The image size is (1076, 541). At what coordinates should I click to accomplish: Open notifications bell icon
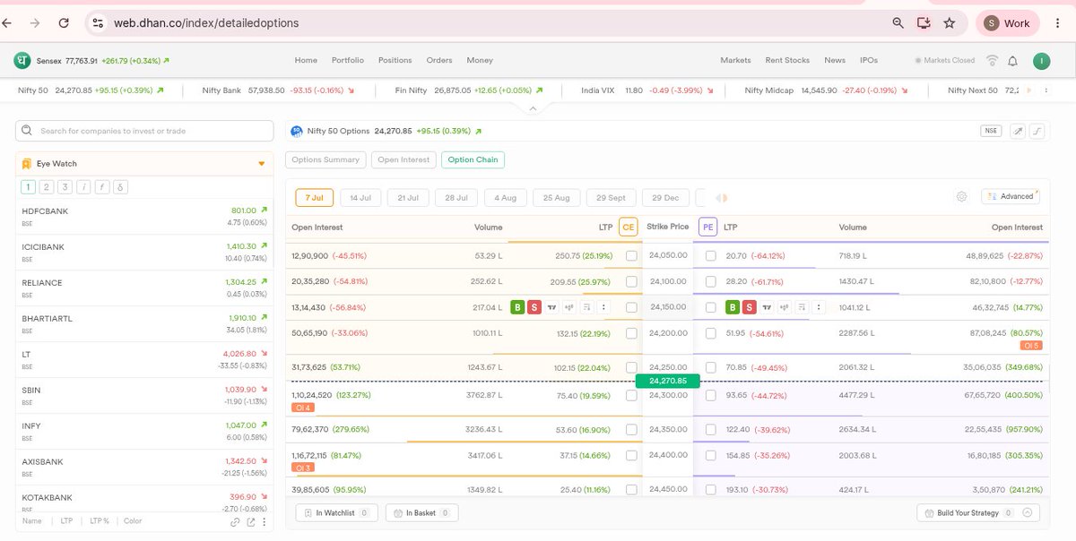coord(1012,61)
